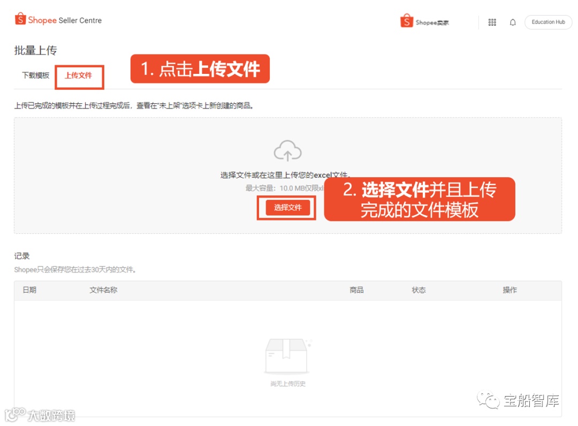The image size is (578, 426).
Task: Click the Shopee seller account logo
Action: [406, 21]
